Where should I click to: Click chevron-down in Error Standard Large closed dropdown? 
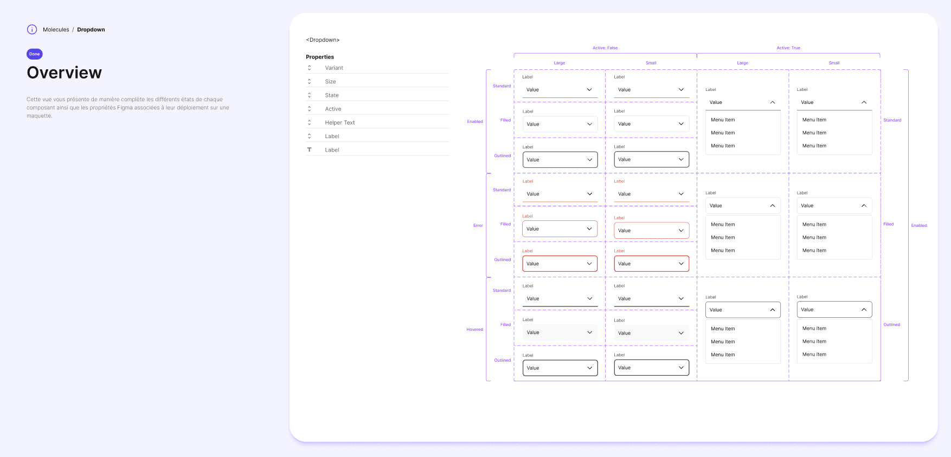coord(589,194)
